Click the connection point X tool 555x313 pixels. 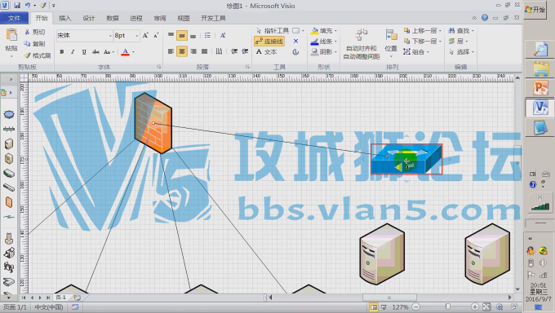point(296,42)
